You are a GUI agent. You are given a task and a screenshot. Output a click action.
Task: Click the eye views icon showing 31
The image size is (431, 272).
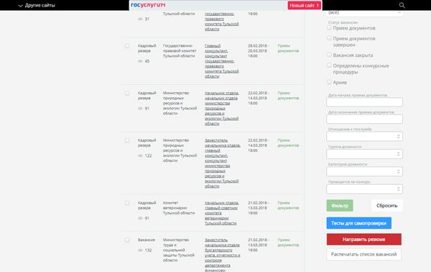click(x=140, y=19)
